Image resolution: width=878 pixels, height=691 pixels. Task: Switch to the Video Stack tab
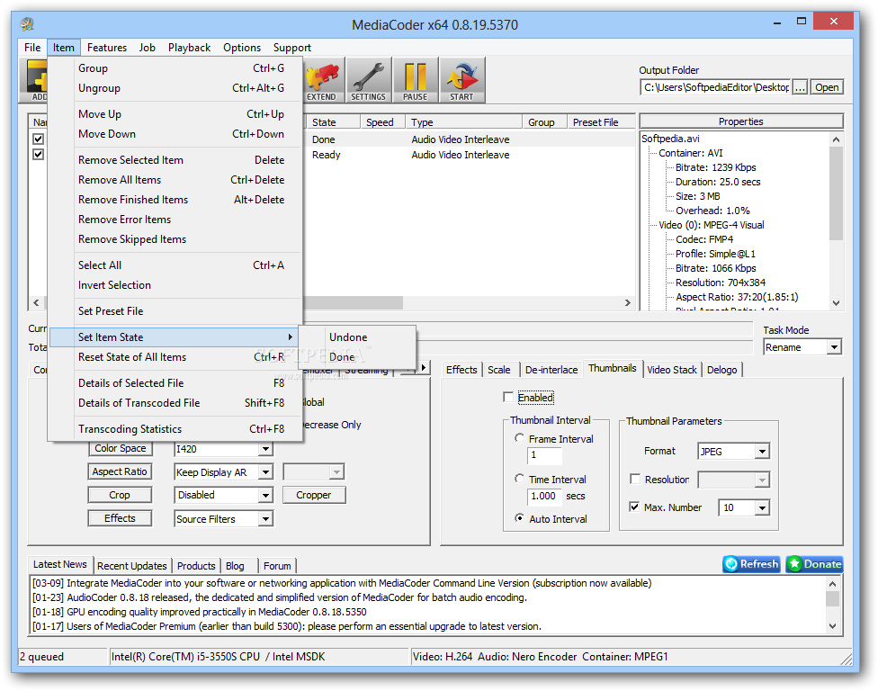pyautogui.click(x=671, y=370)
